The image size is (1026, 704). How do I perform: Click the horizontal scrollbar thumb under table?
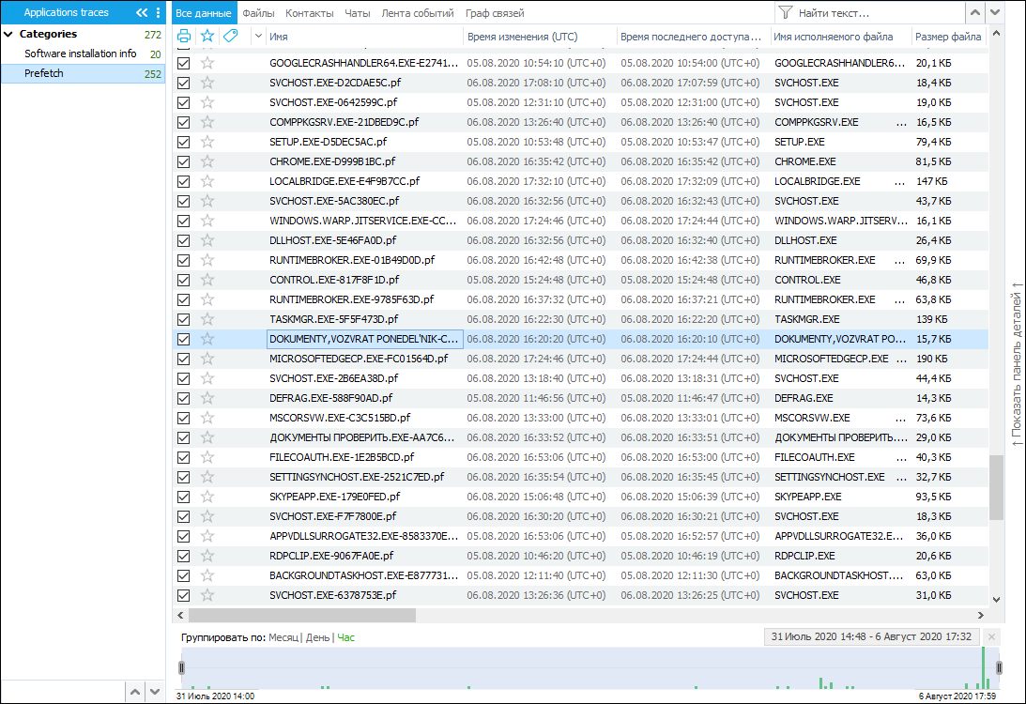(x=302, y=615)
